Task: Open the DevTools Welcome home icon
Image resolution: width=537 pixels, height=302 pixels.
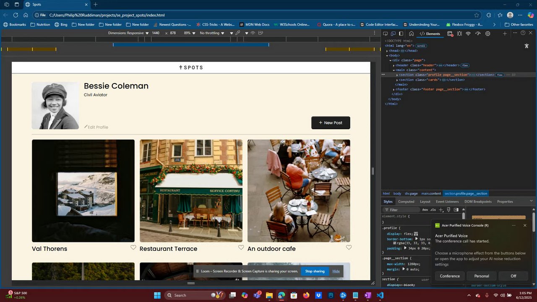Action: pyautogui.click(x=411, y=34)
